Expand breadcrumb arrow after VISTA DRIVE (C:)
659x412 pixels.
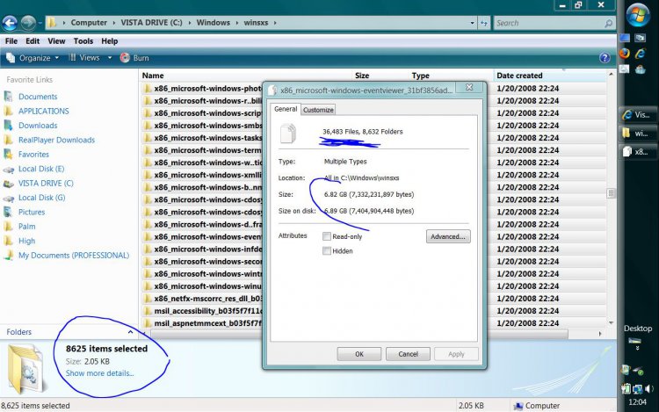tap(190, 23)
